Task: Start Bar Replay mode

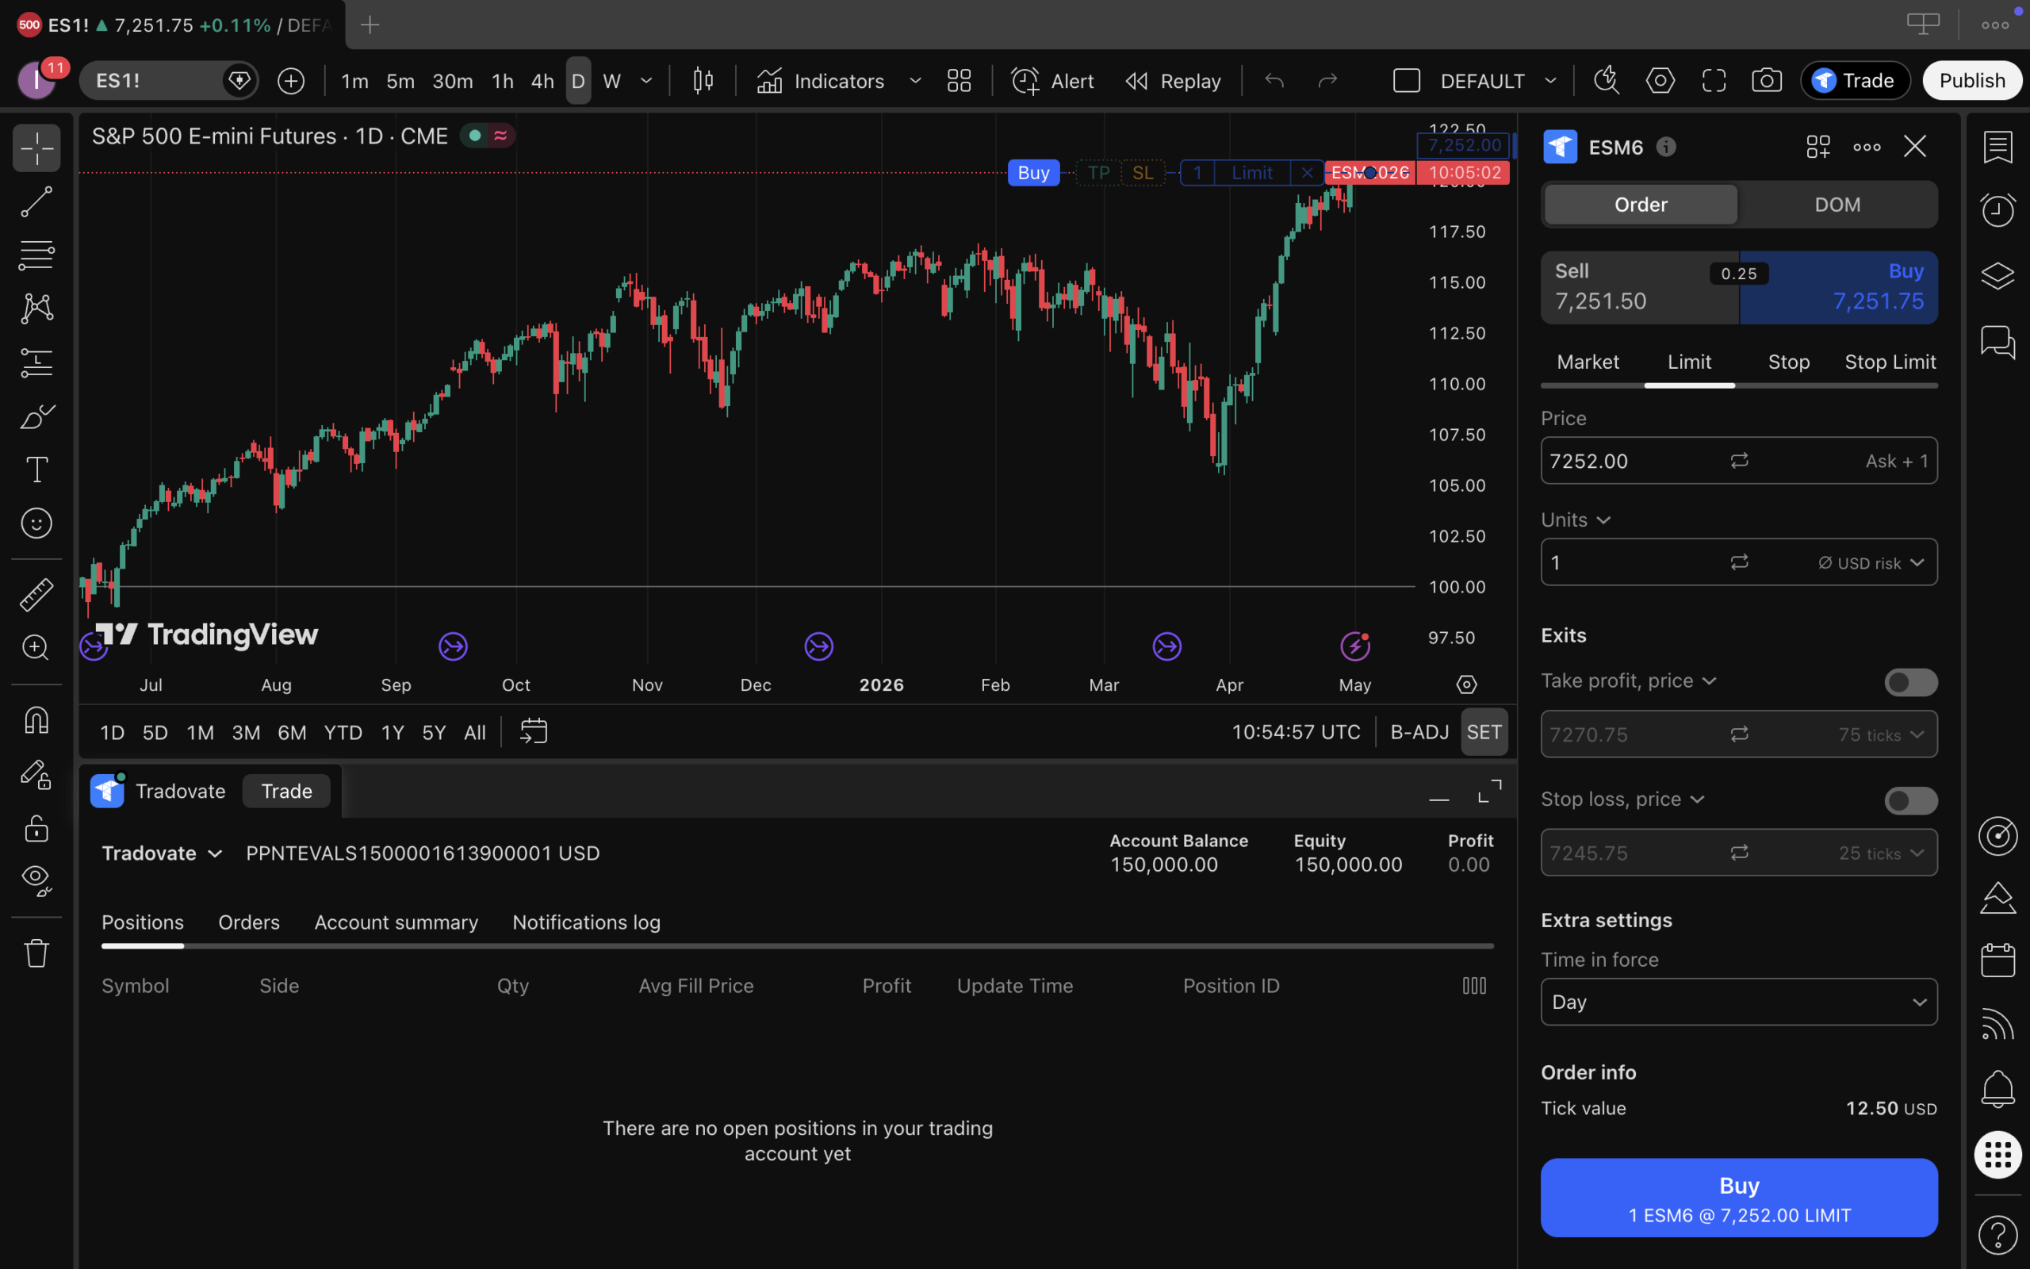Action: (1173, 81)
